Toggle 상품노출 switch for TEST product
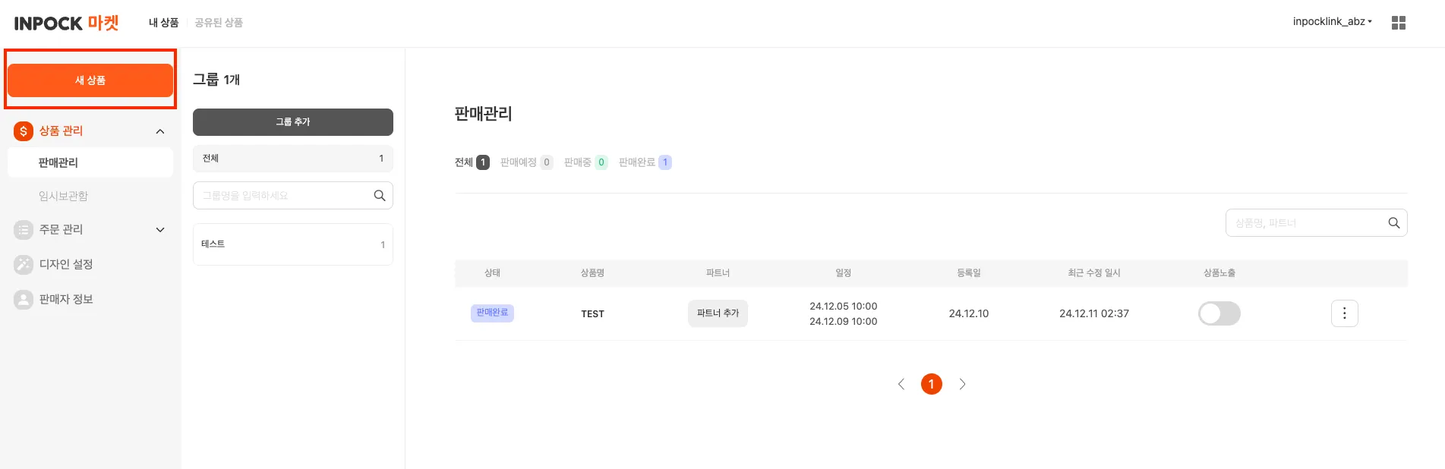Screen dimensions: 1445x469 point(1219,313)
